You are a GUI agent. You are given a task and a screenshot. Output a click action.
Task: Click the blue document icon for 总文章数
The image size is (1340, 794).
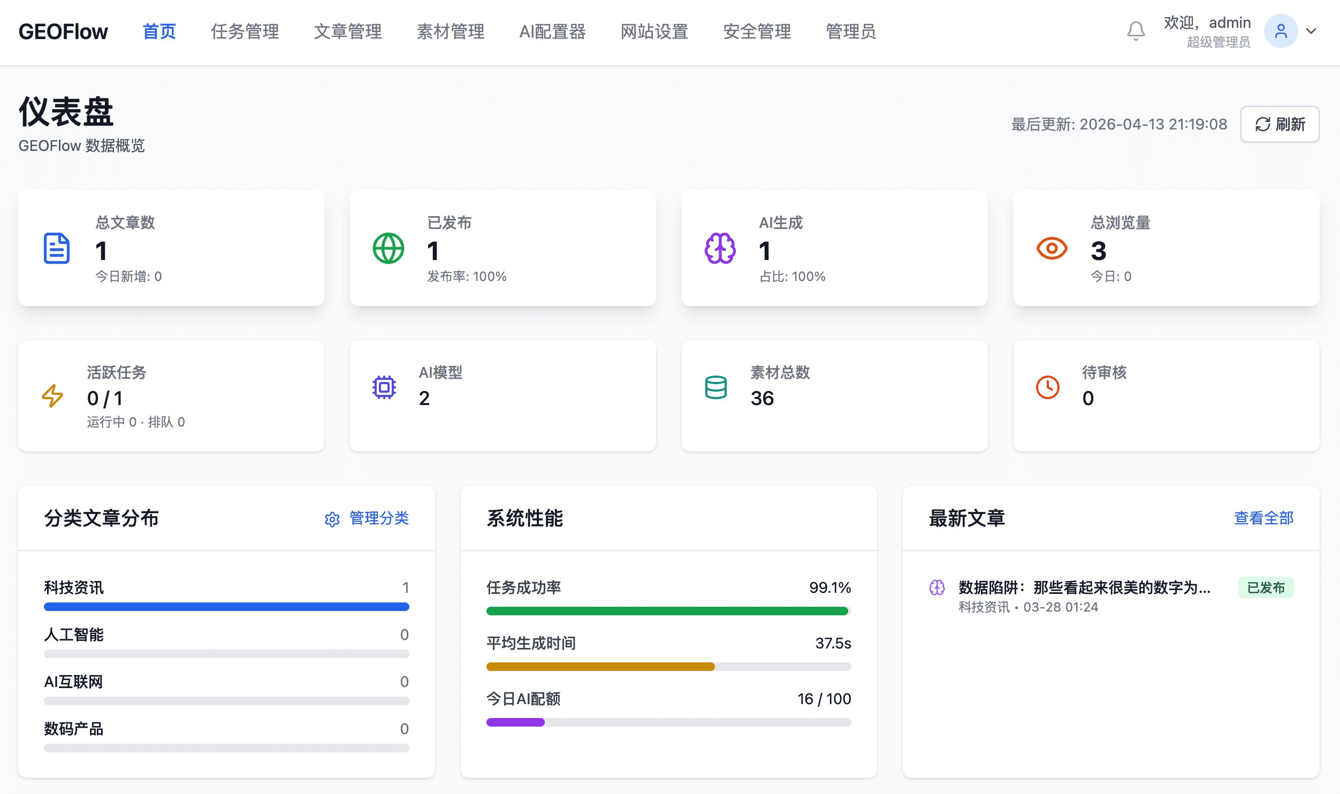pyautogui.click(x=57, y=248)
